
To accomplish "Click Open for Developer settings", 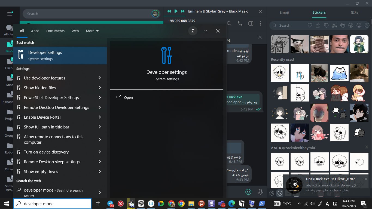I will tap(128, 97).
